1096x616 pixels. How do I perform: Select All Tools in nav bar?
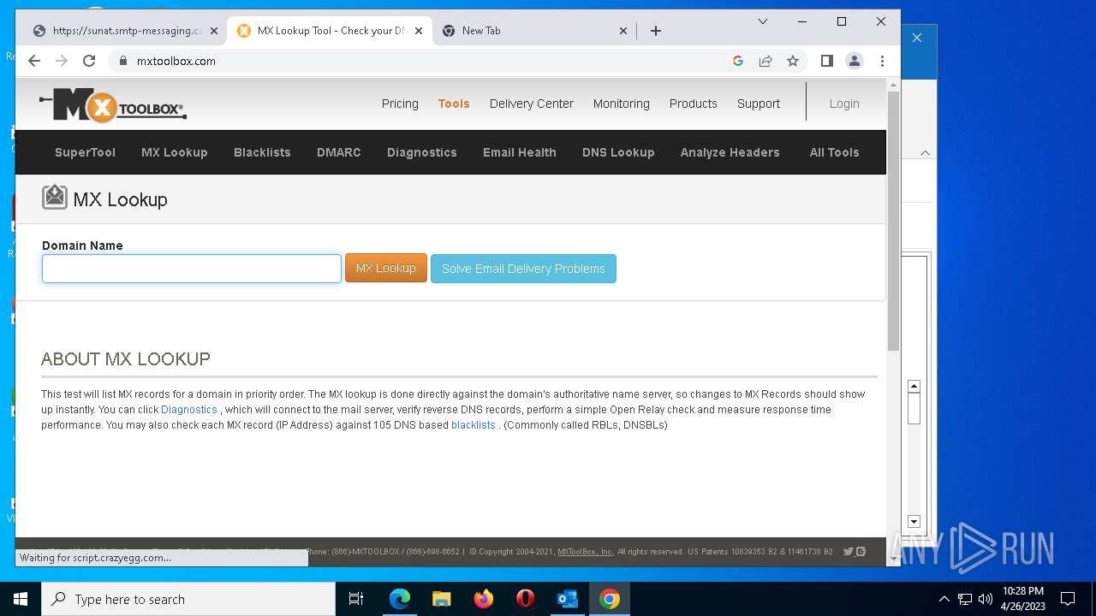834,152
